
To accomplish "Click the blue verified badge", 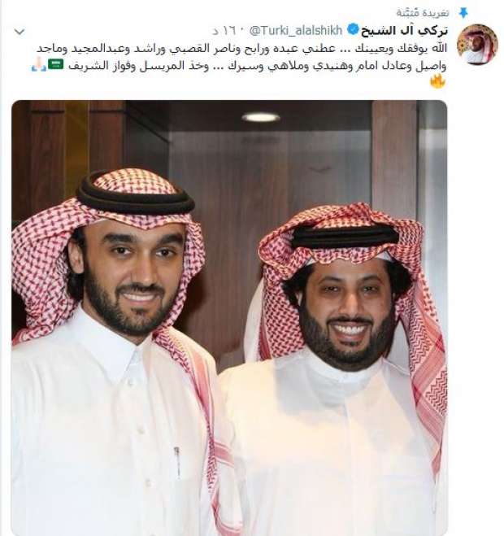I will pyautogui.click(x=353, y=30).
